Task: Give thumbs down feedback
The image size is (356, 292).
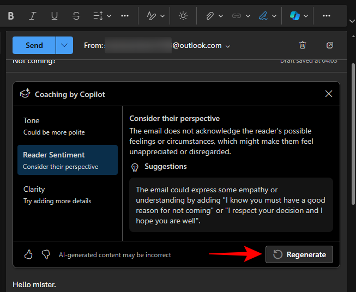Action: (x=46, y=254)
